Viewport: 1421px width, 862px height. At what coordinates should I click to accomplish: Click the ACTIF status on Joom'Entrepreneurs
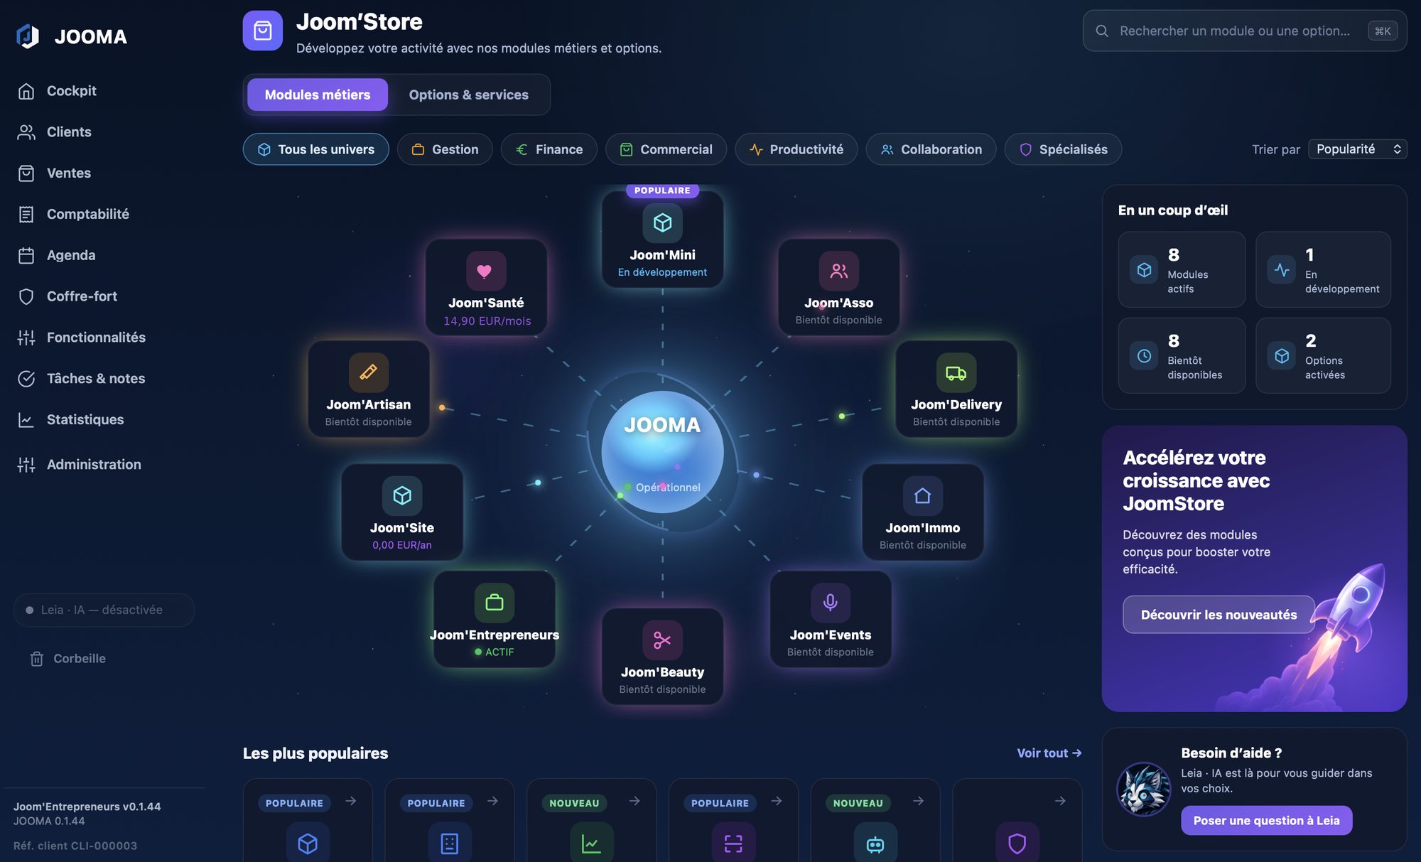click(495, 652)
